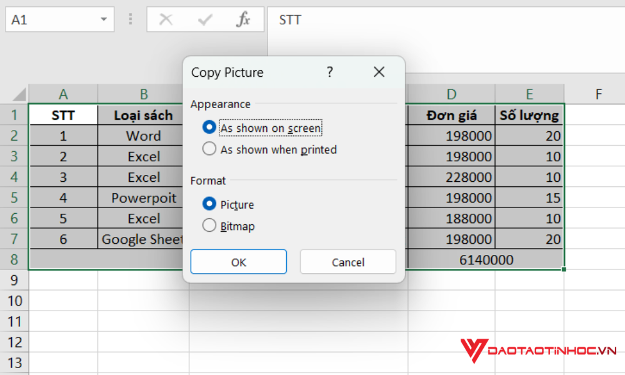Click the cell containing 'Powerpoit'
Screen dimensions: 625x375
pyautogui.click(x=142, y=197)
